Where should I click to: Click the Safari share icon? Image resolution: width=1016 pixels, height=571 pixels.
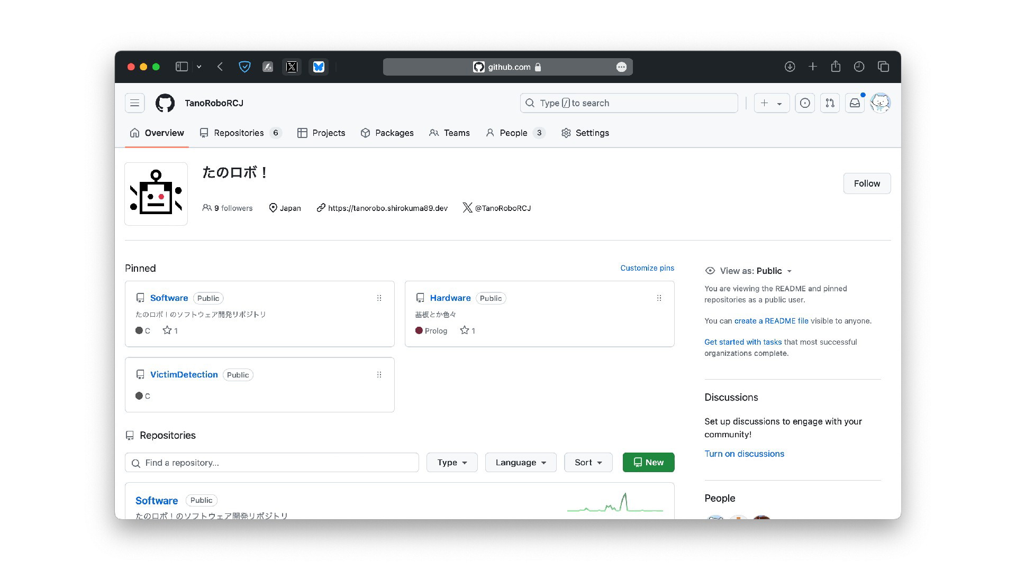pos(836,66)
